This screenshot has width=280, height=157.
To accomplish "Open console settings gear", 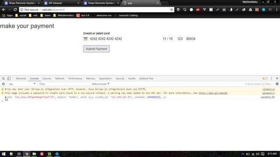I will click(x=277, y=84).
